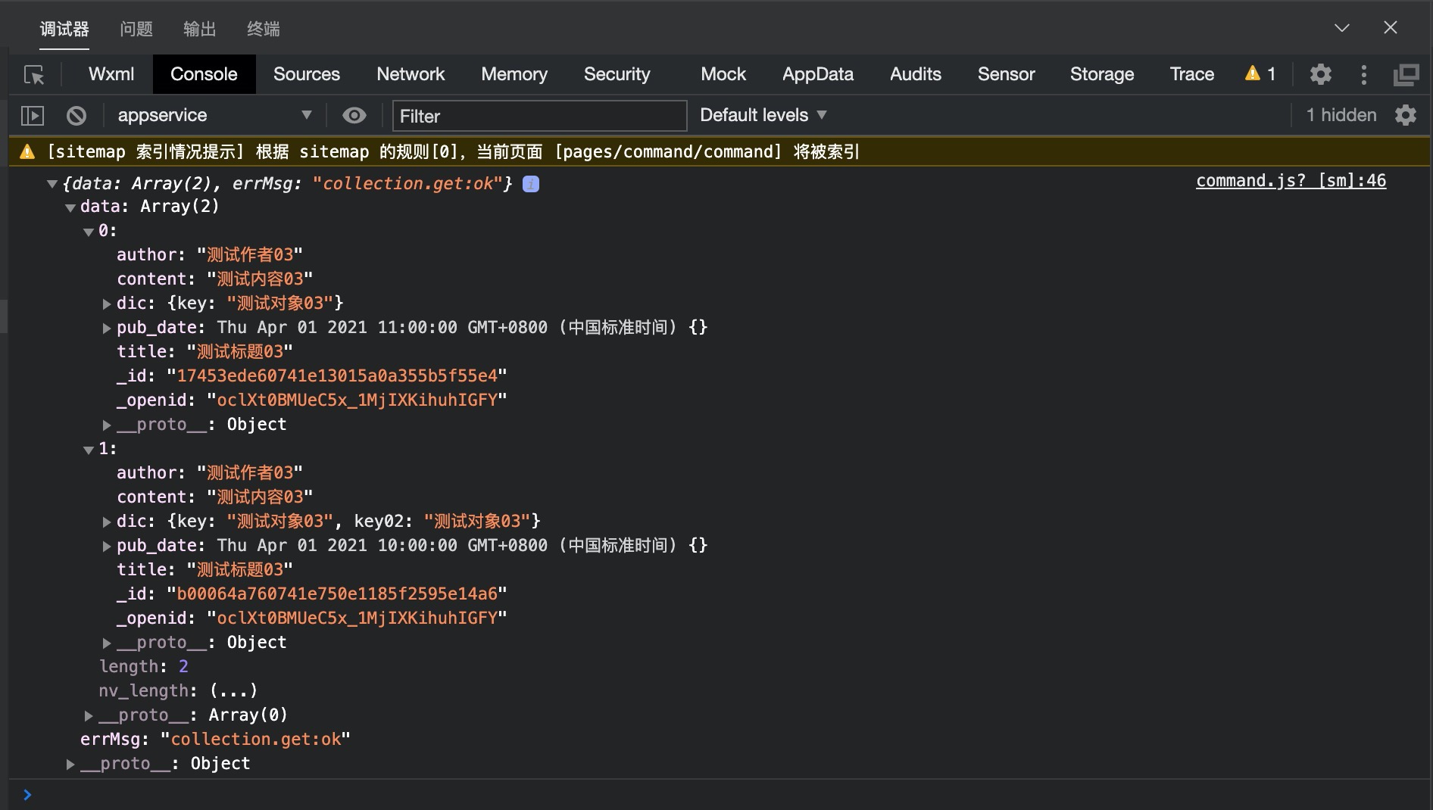Click the sitemap 索引情况提示 warning message

click(x=453, y=152)
